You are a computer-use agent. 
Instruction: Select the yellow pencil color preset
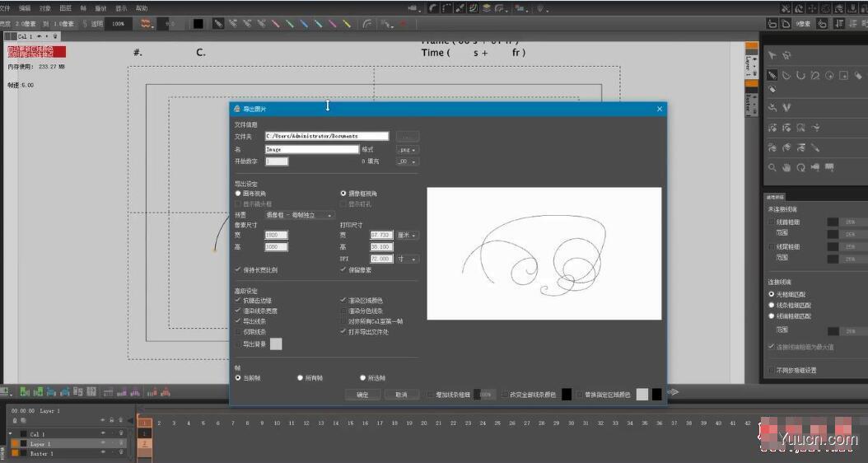click(x=347, y=24)
